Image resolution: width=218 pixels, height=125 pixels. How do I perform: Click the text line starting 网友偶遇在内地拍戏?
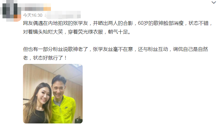118,23
